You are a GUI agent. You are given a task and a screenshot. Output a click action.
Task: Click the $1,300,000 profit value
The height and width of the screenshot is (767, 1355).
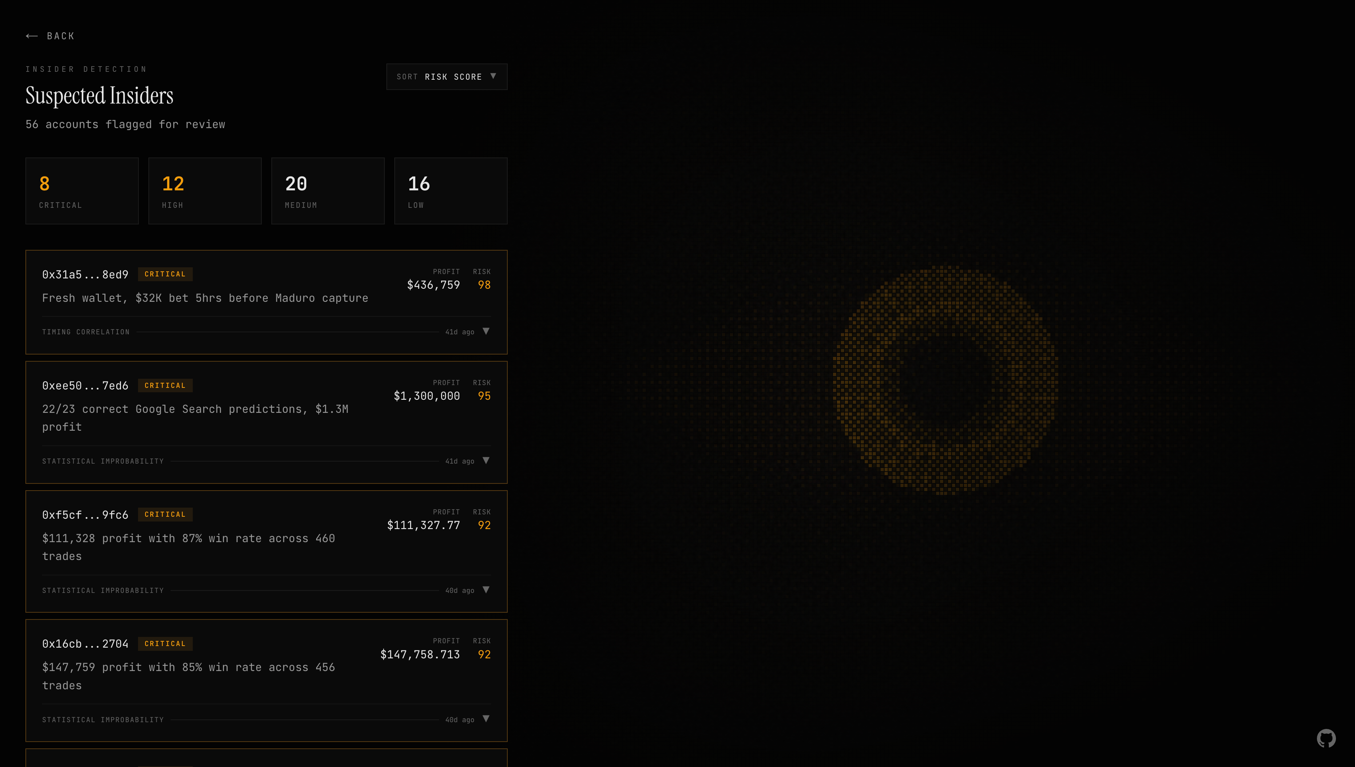pyautogui.click(x=427, y=396)
